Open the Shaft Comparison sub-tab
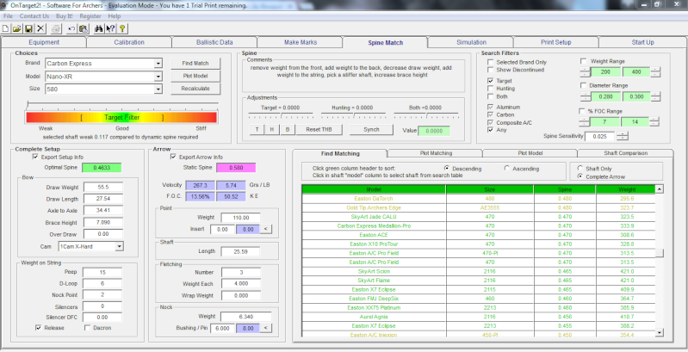The width and height of the screenshot is (688, 352). [625, 153]
